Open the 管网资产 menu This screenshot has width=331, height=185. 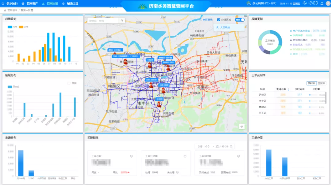click(x=32, y=4)
